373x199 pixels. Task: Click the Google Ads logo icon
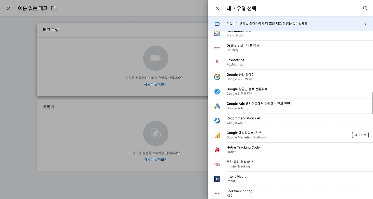point(217,106)
